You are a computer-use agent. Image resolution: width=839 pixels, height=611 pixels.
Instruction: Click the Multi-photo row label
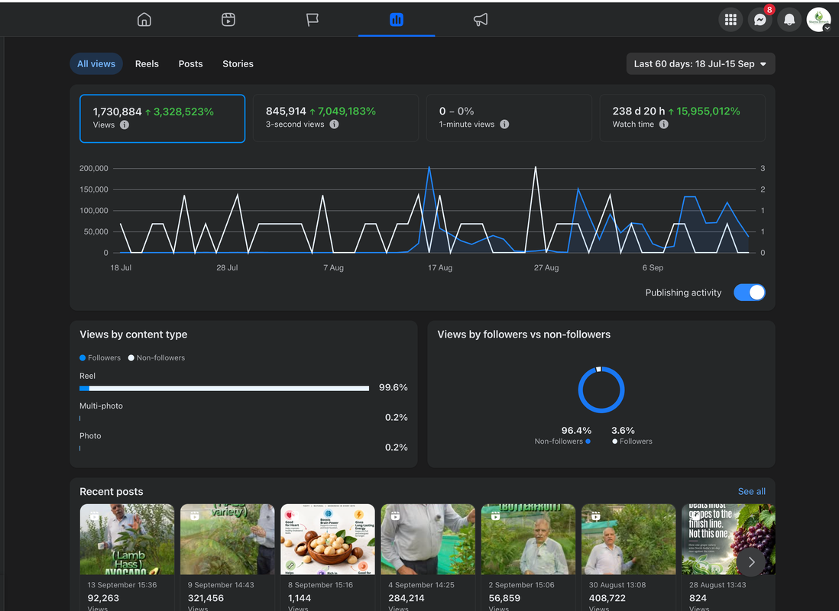pyautogui.click(x=101, y=406)
